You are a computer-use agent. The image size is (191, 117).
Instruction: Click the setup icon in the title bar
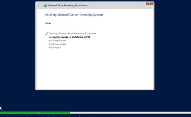pyautogui.click(x=45, y=6)
